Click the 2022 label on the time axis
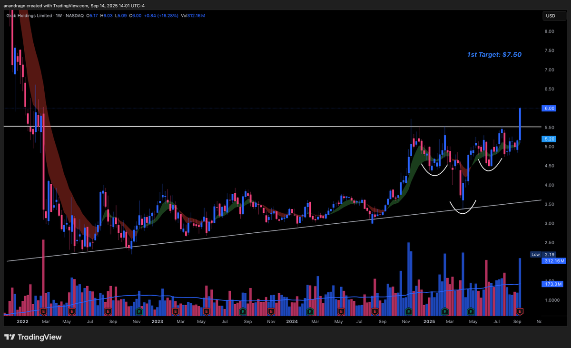The width and height of the screenshot is (571, 348). [x=22, y=322]
